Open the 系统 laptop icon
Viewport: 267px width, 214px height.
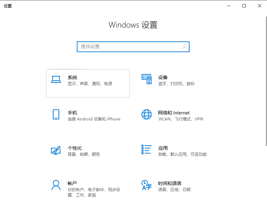56,79
